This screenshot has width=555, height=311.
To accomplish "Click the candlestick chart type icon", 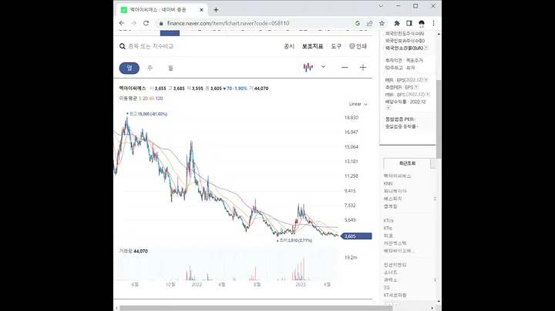I will (x=308, y=67).
